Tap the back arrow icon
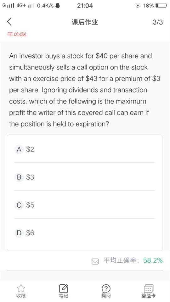Viewport: 170px width, 302px height. coord(9,22)
